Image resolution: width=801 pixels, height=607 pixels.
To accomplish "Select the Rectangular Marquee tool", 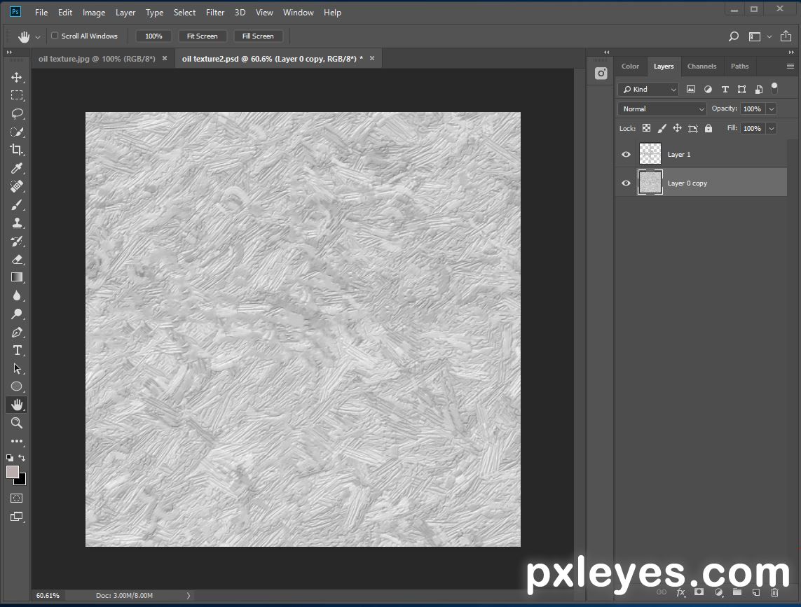I will [x=17, y=95].
